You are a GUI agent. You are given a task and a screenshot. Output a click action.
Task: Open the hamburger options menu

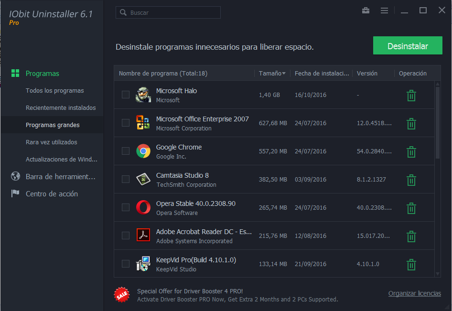point(384,11)
